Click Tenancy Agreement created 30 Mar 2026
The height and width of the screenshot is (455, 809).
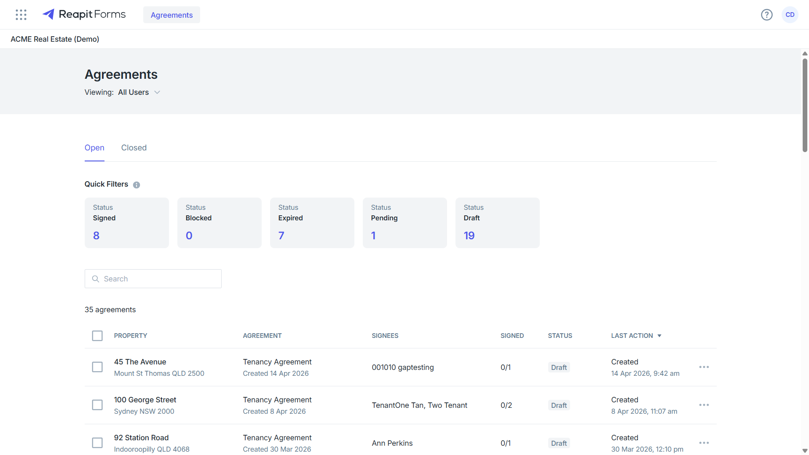pyautogui.click(x=277, y=443)
